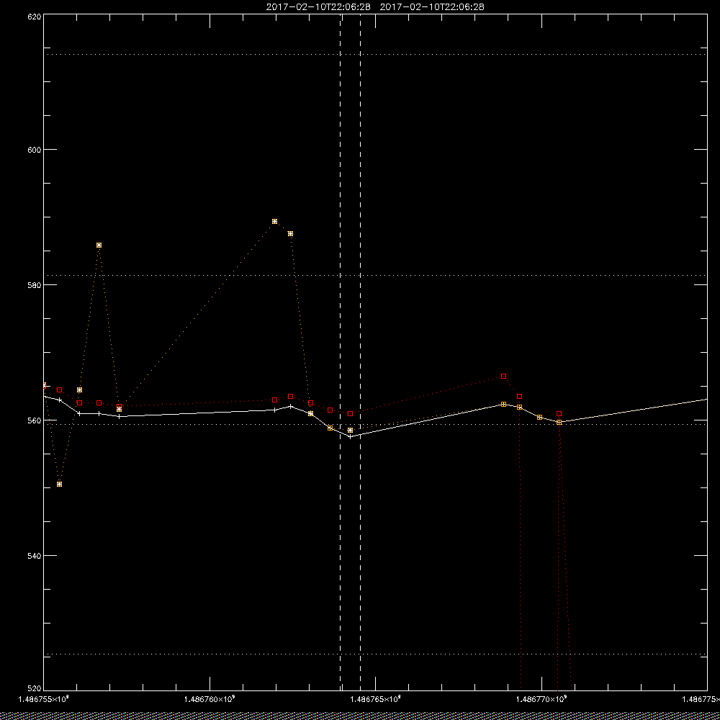Click the 1.486755×10⁹ x-axis label
720x720 pixels.
click(x=43, y=699)
